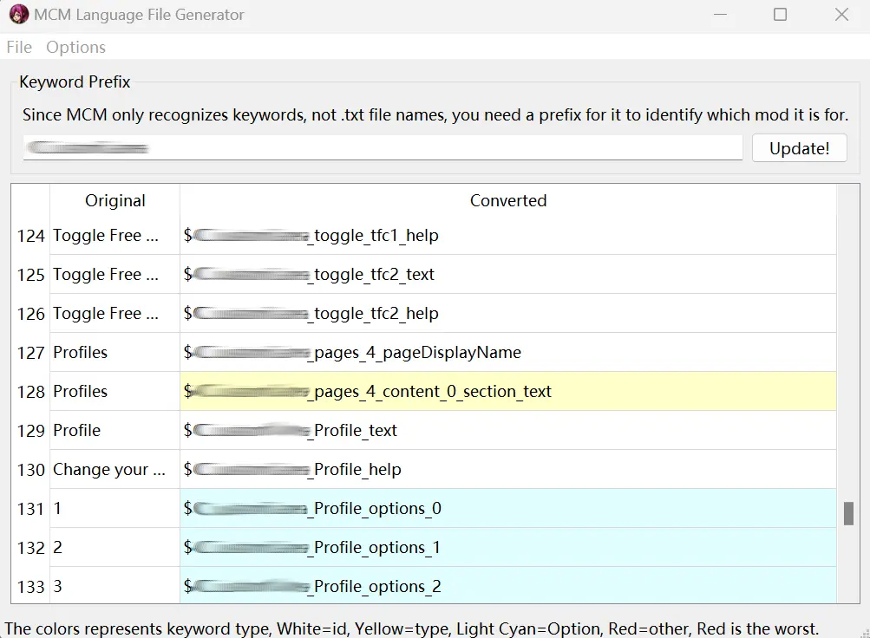870x638 pixels.
Task: Minimize the MCM Language File Generator window
Action: click(720, 15)
